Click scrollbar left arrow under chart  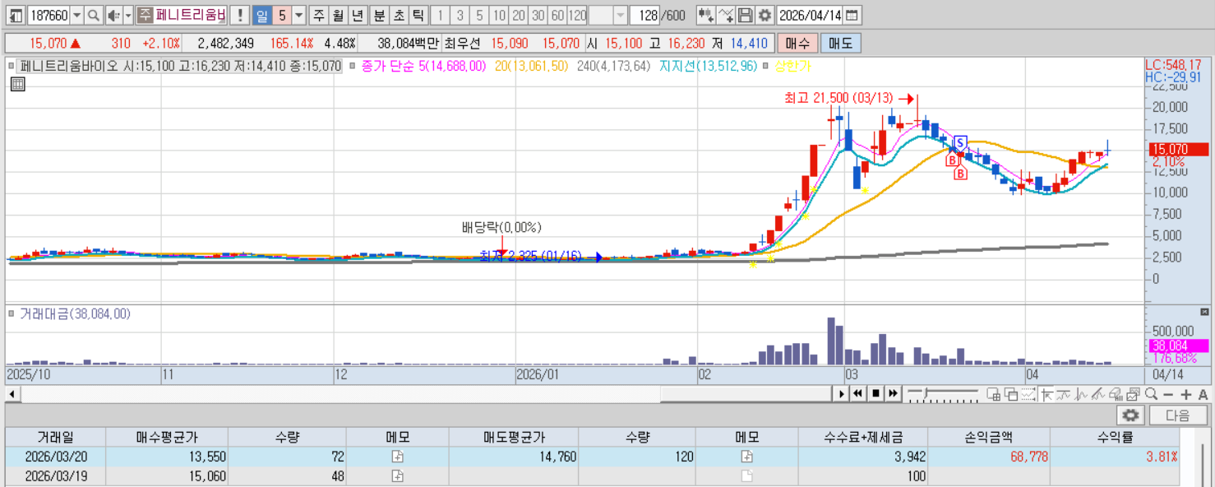(12, 394)
